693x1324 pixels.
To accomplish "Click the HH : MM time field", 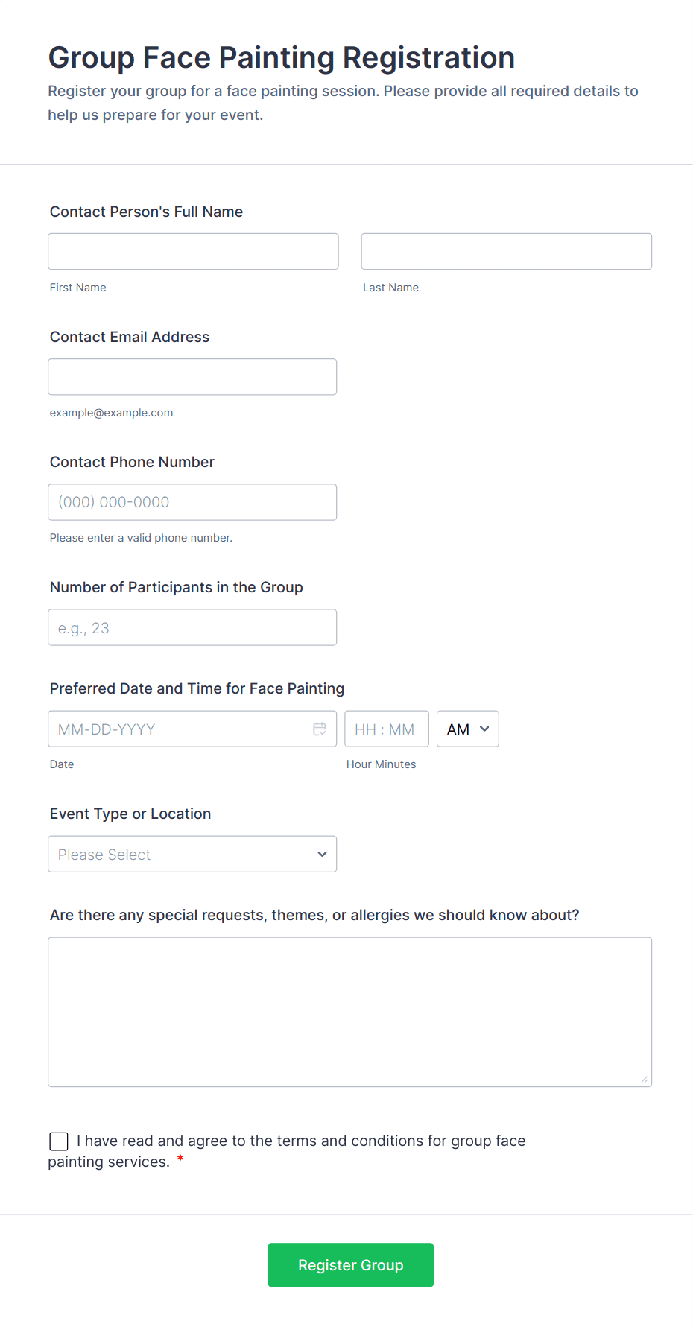I will tap(385, 729).
